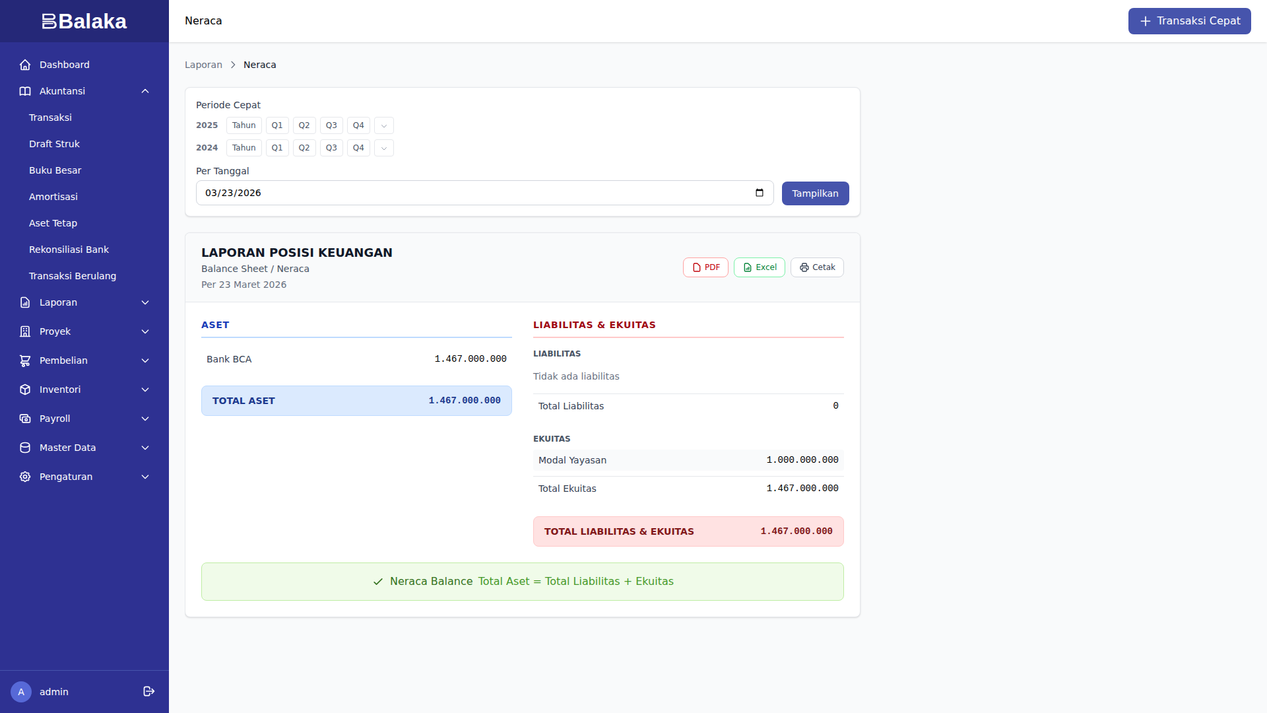Click the Proyek building icon
This screenshot has width=1267, height=713.
(25, 331)
